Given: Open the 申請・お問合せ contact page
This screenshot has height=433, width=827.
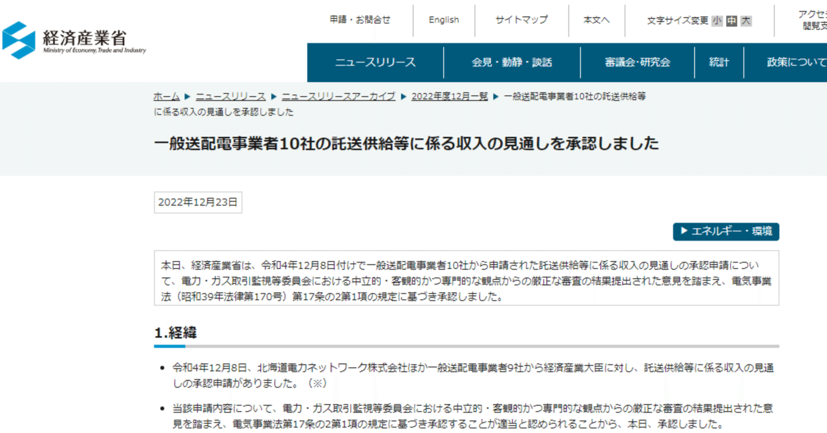Looking at the screenshot, I should pos(359,20).
